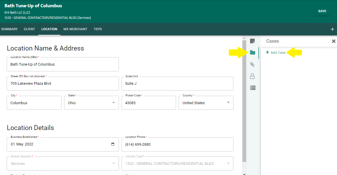Expand the Industry Type dropdown
This screenshot has width=337, height=175.
[228, 163]
